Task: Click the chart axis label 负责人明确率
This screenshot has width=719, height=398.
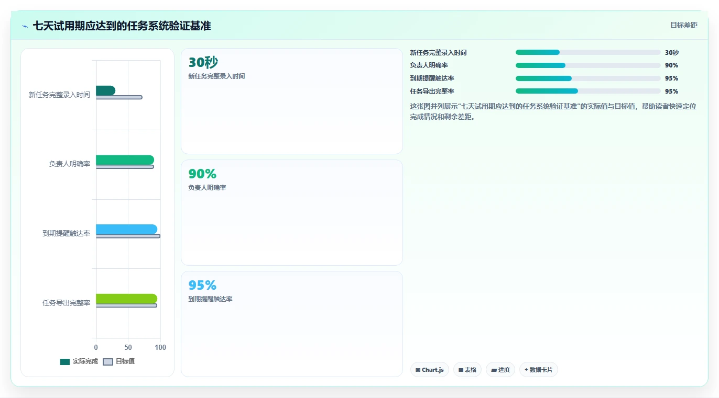Action: tap(70, 164)
